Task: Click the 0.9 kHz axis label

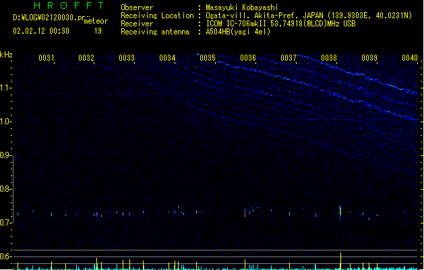Action: [x=5, y=155]
